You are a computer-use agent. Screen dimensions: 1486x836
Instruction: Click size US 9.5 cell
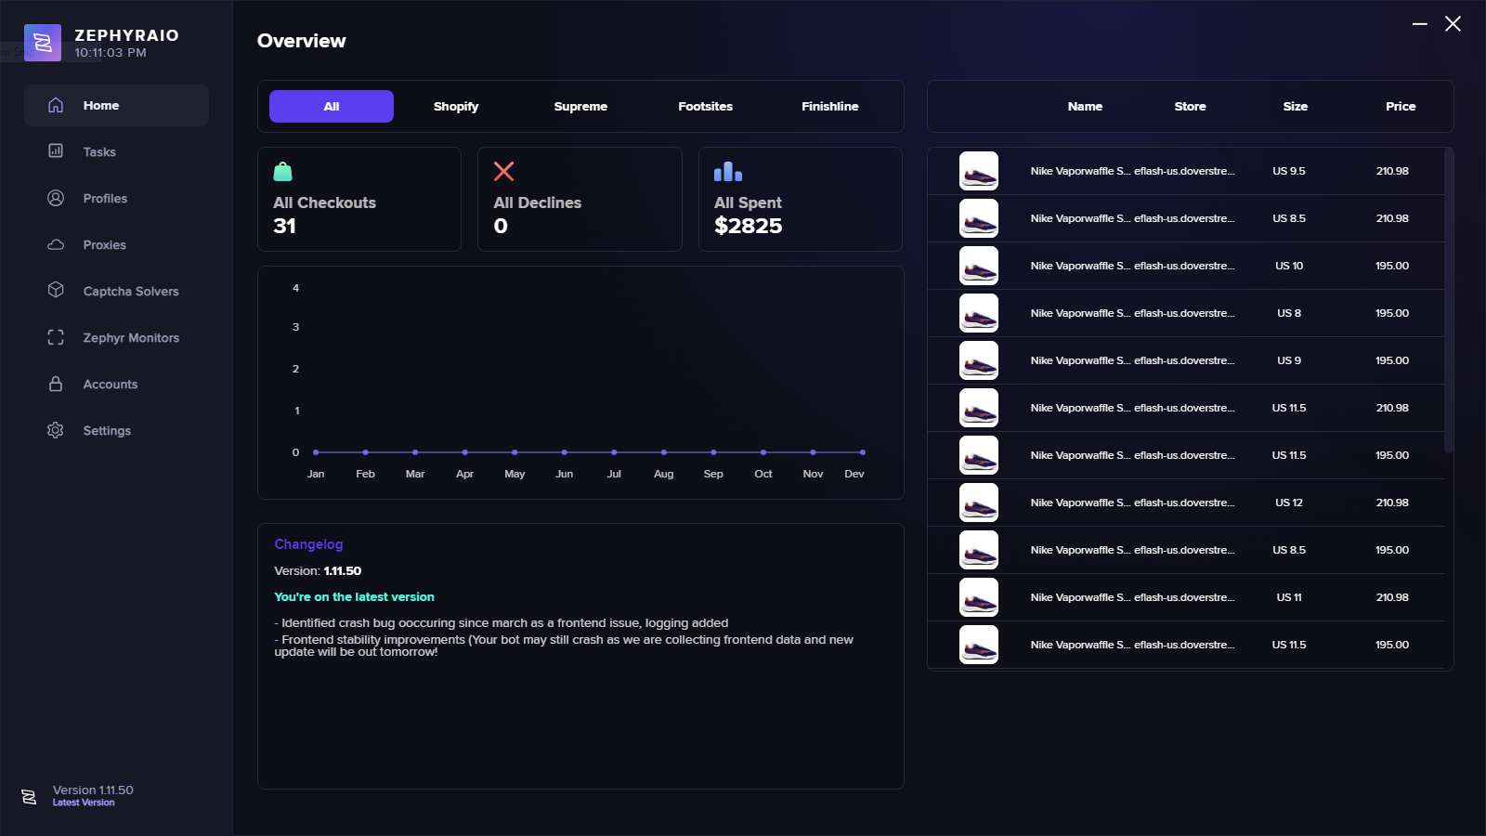1289,171
